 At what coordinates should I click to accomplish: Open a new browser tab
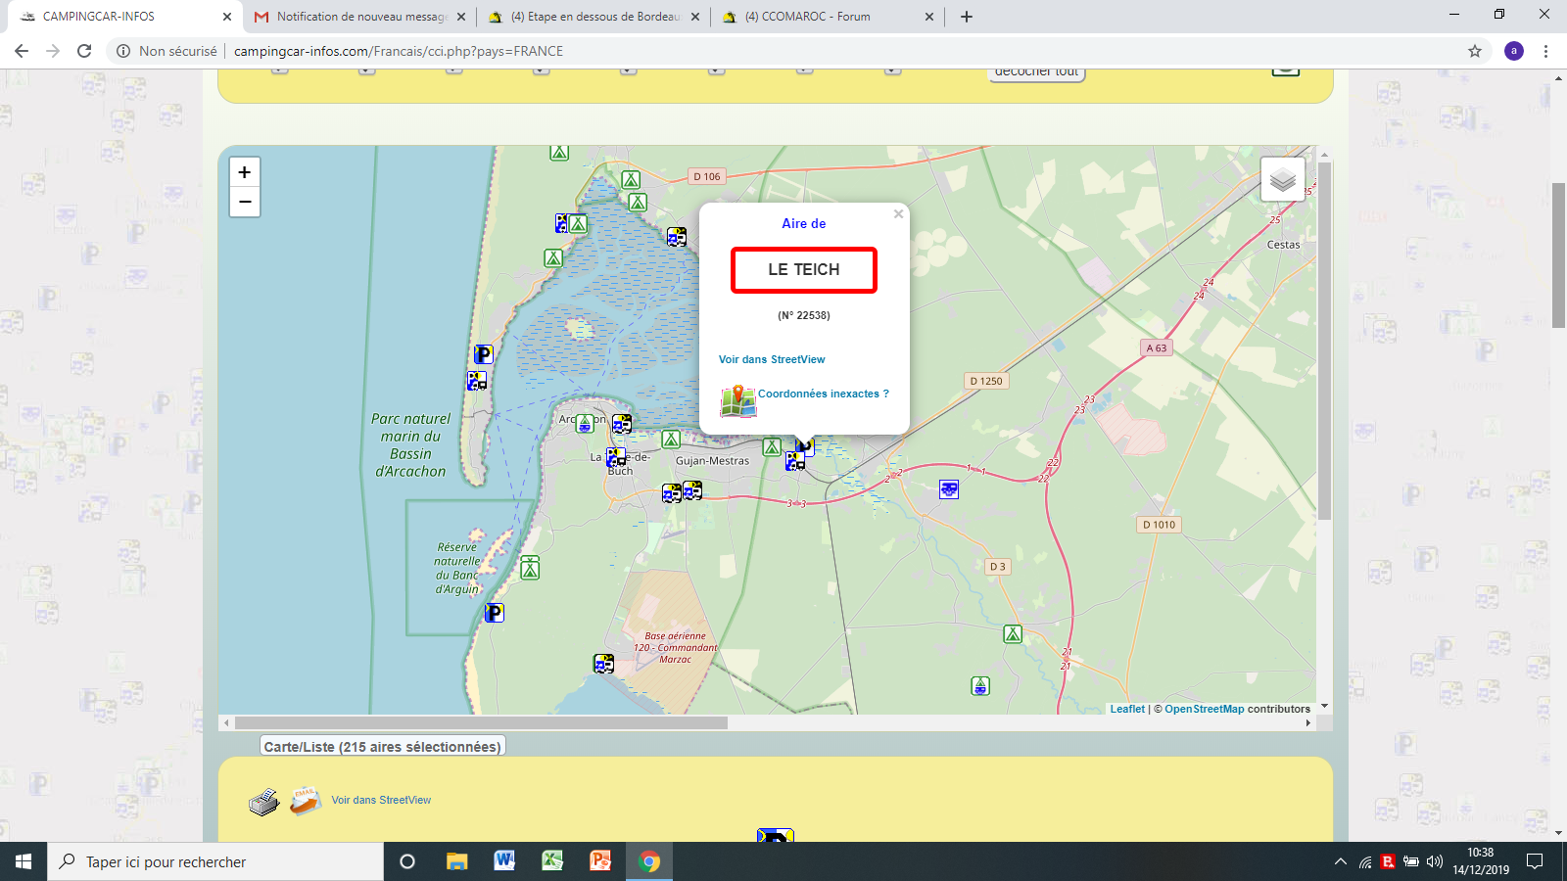(x=967, y=17)
